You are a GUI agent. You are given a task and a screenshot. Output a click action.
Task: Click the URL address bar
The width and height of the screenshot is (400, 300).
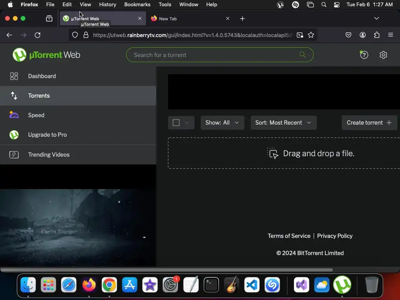pos(193,35)
